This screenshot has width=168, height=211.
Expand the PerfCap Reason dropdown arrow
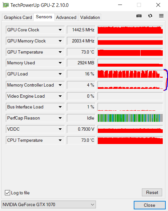click(60, 118)
